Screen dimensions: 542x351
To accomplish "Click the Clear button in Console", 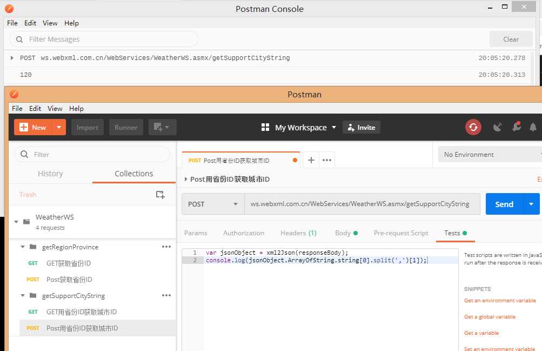I will point(511,39).
